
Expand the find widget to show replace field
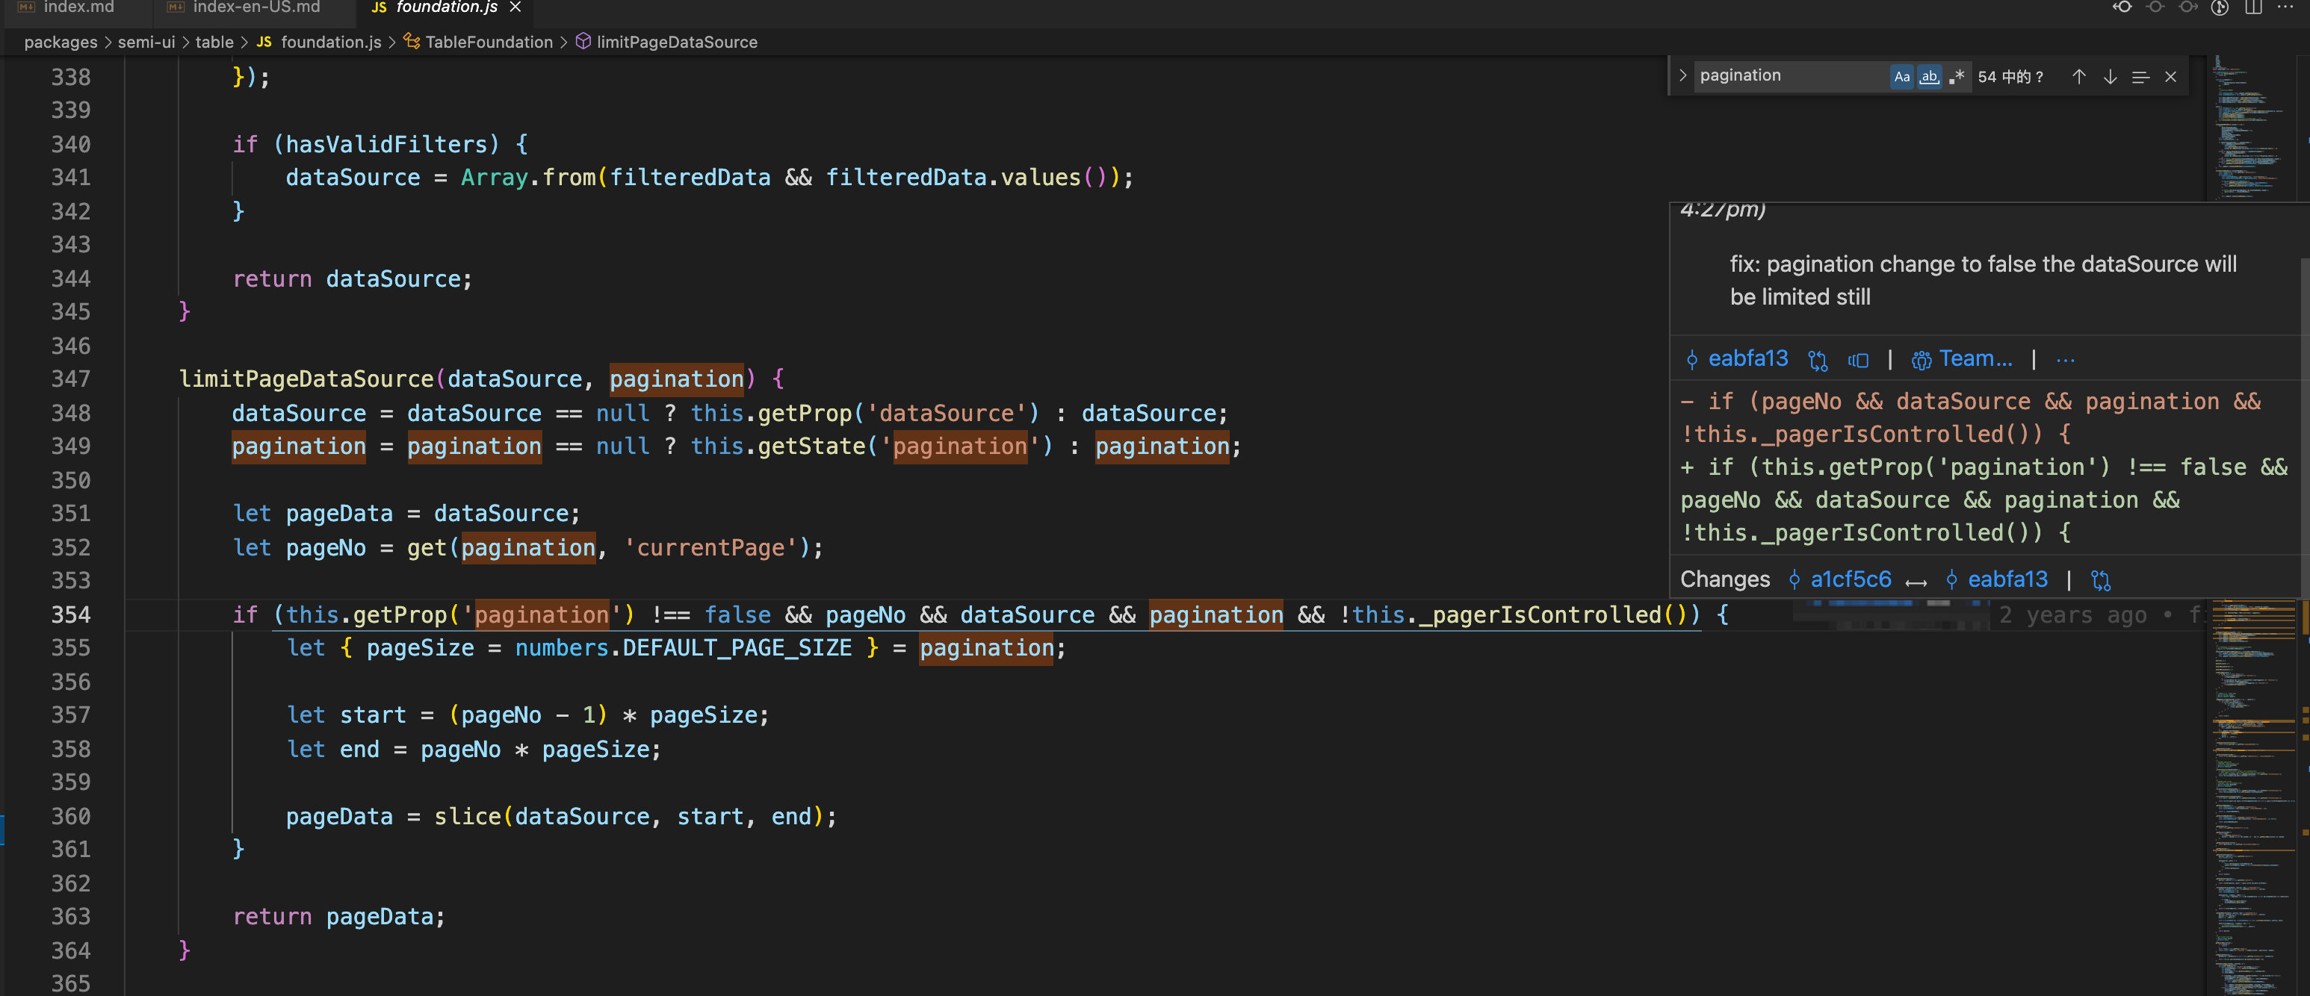point(1684,75)
